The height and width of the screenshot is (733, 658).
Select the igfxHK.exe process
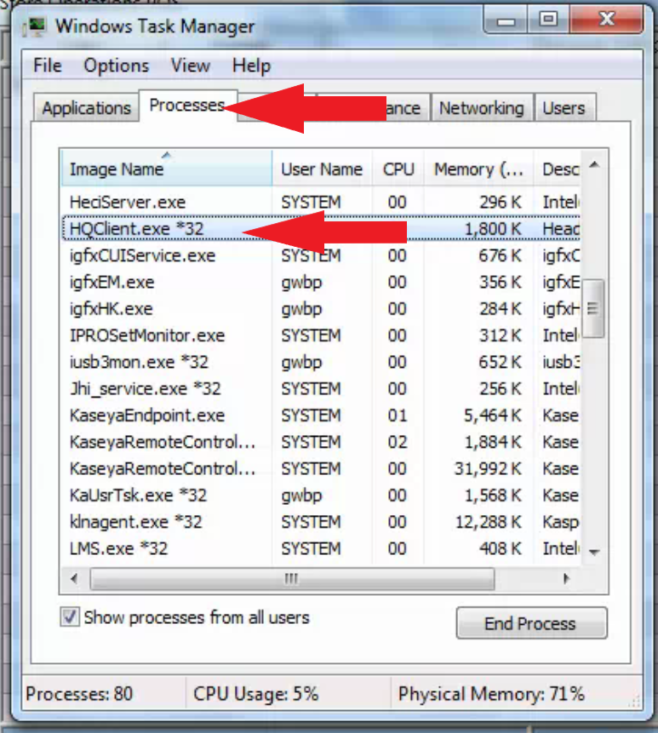[321, 308]
